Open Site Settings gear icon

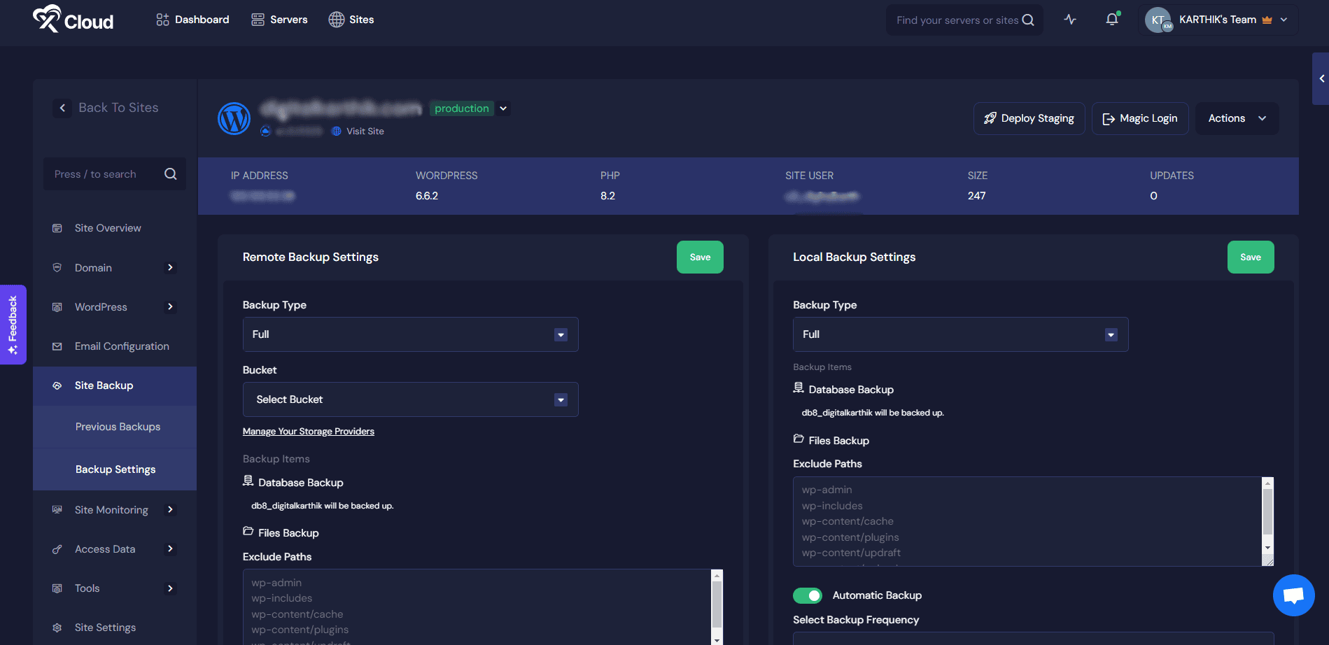click(57, 628)
